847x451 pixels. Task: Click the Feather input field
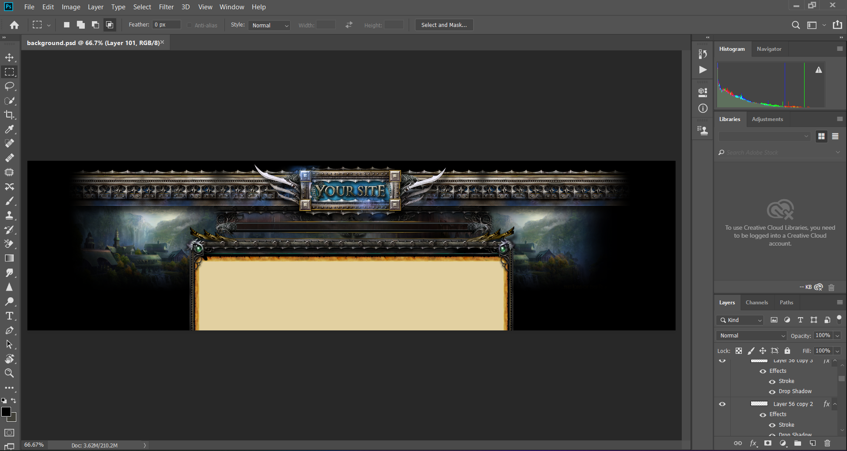(x=167, y=25)
